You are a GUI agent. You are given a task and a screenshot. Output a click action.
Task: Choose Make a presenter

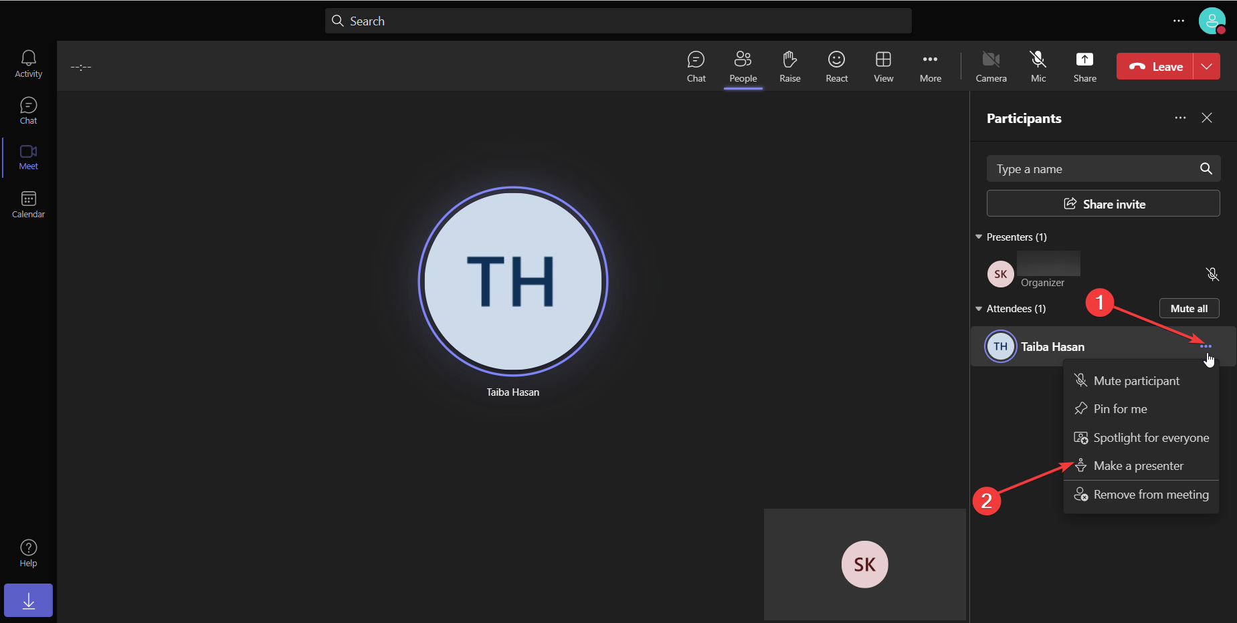(x=1141, y=465)
